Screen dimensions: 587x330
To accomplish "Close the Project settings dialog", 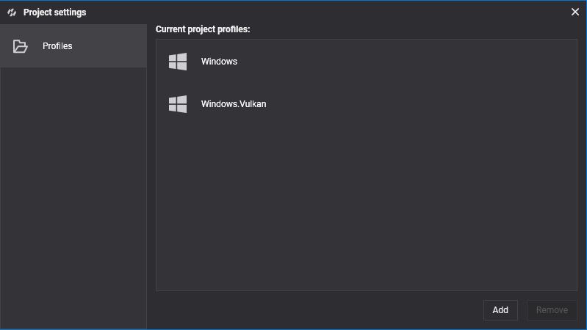I will click(x=575, y=12).
